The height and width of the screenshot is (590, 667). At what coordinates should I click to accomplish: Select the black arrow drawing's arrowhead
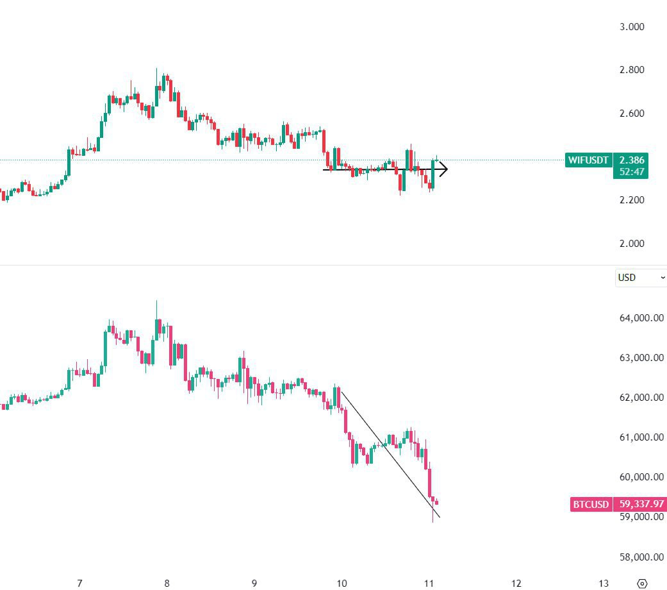pos(442,169)
